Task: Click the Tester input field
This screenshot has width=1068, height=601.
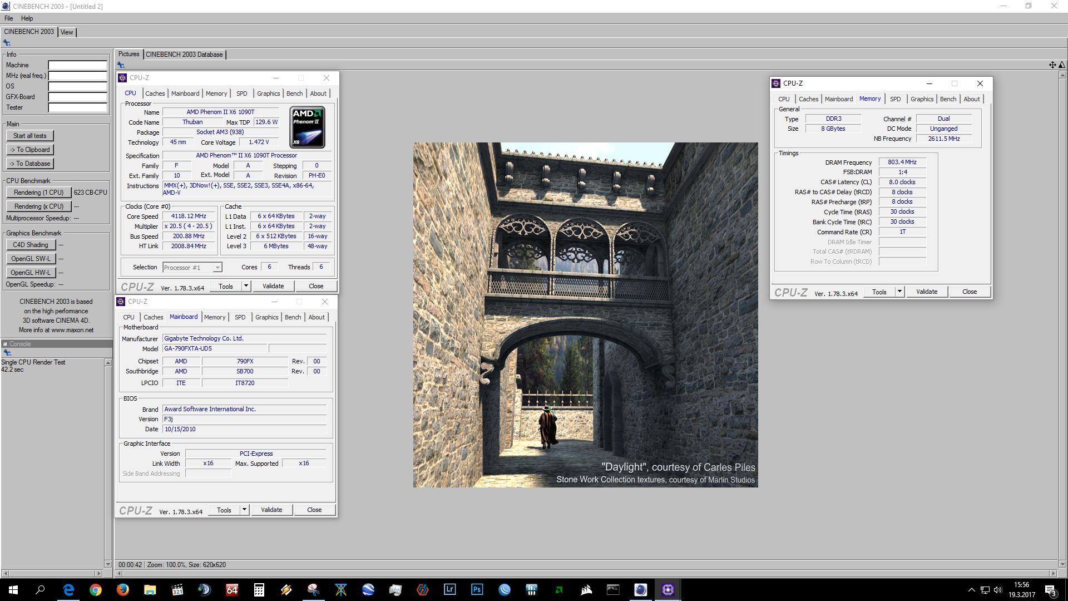Action: point(78,107)
